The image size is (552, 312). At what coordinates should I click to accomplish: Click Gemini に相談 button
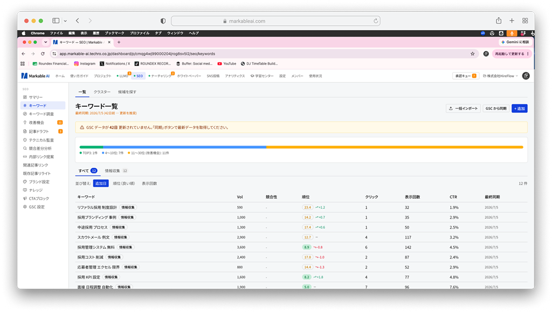coord(515,42)
